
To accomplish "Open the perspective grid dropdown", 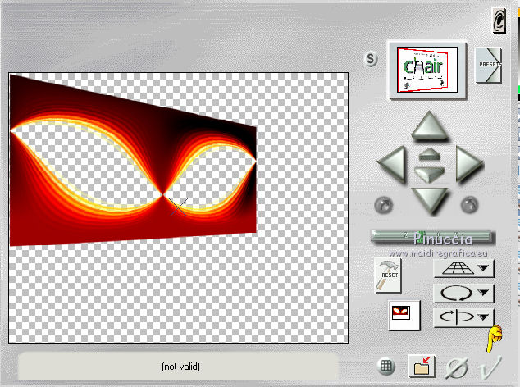I will point(463,268).
